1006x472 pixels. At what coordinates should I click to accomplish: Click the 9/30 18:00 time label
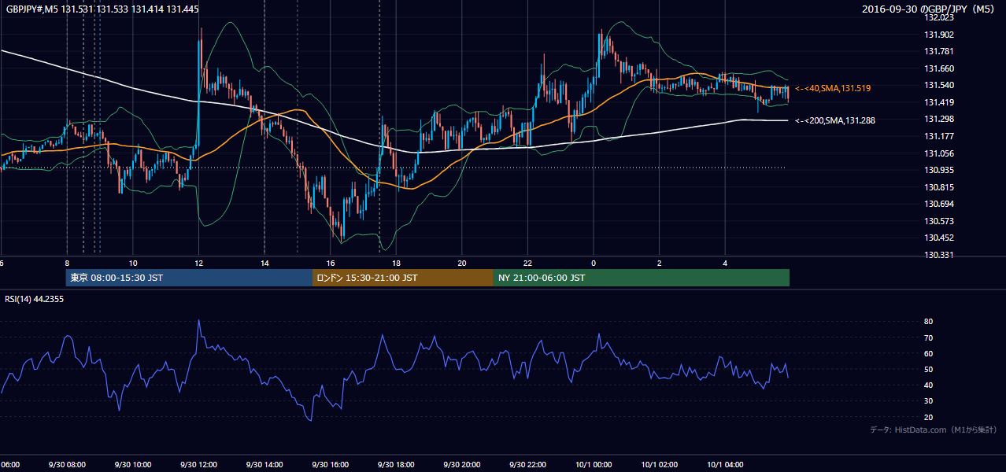point(395,465)
